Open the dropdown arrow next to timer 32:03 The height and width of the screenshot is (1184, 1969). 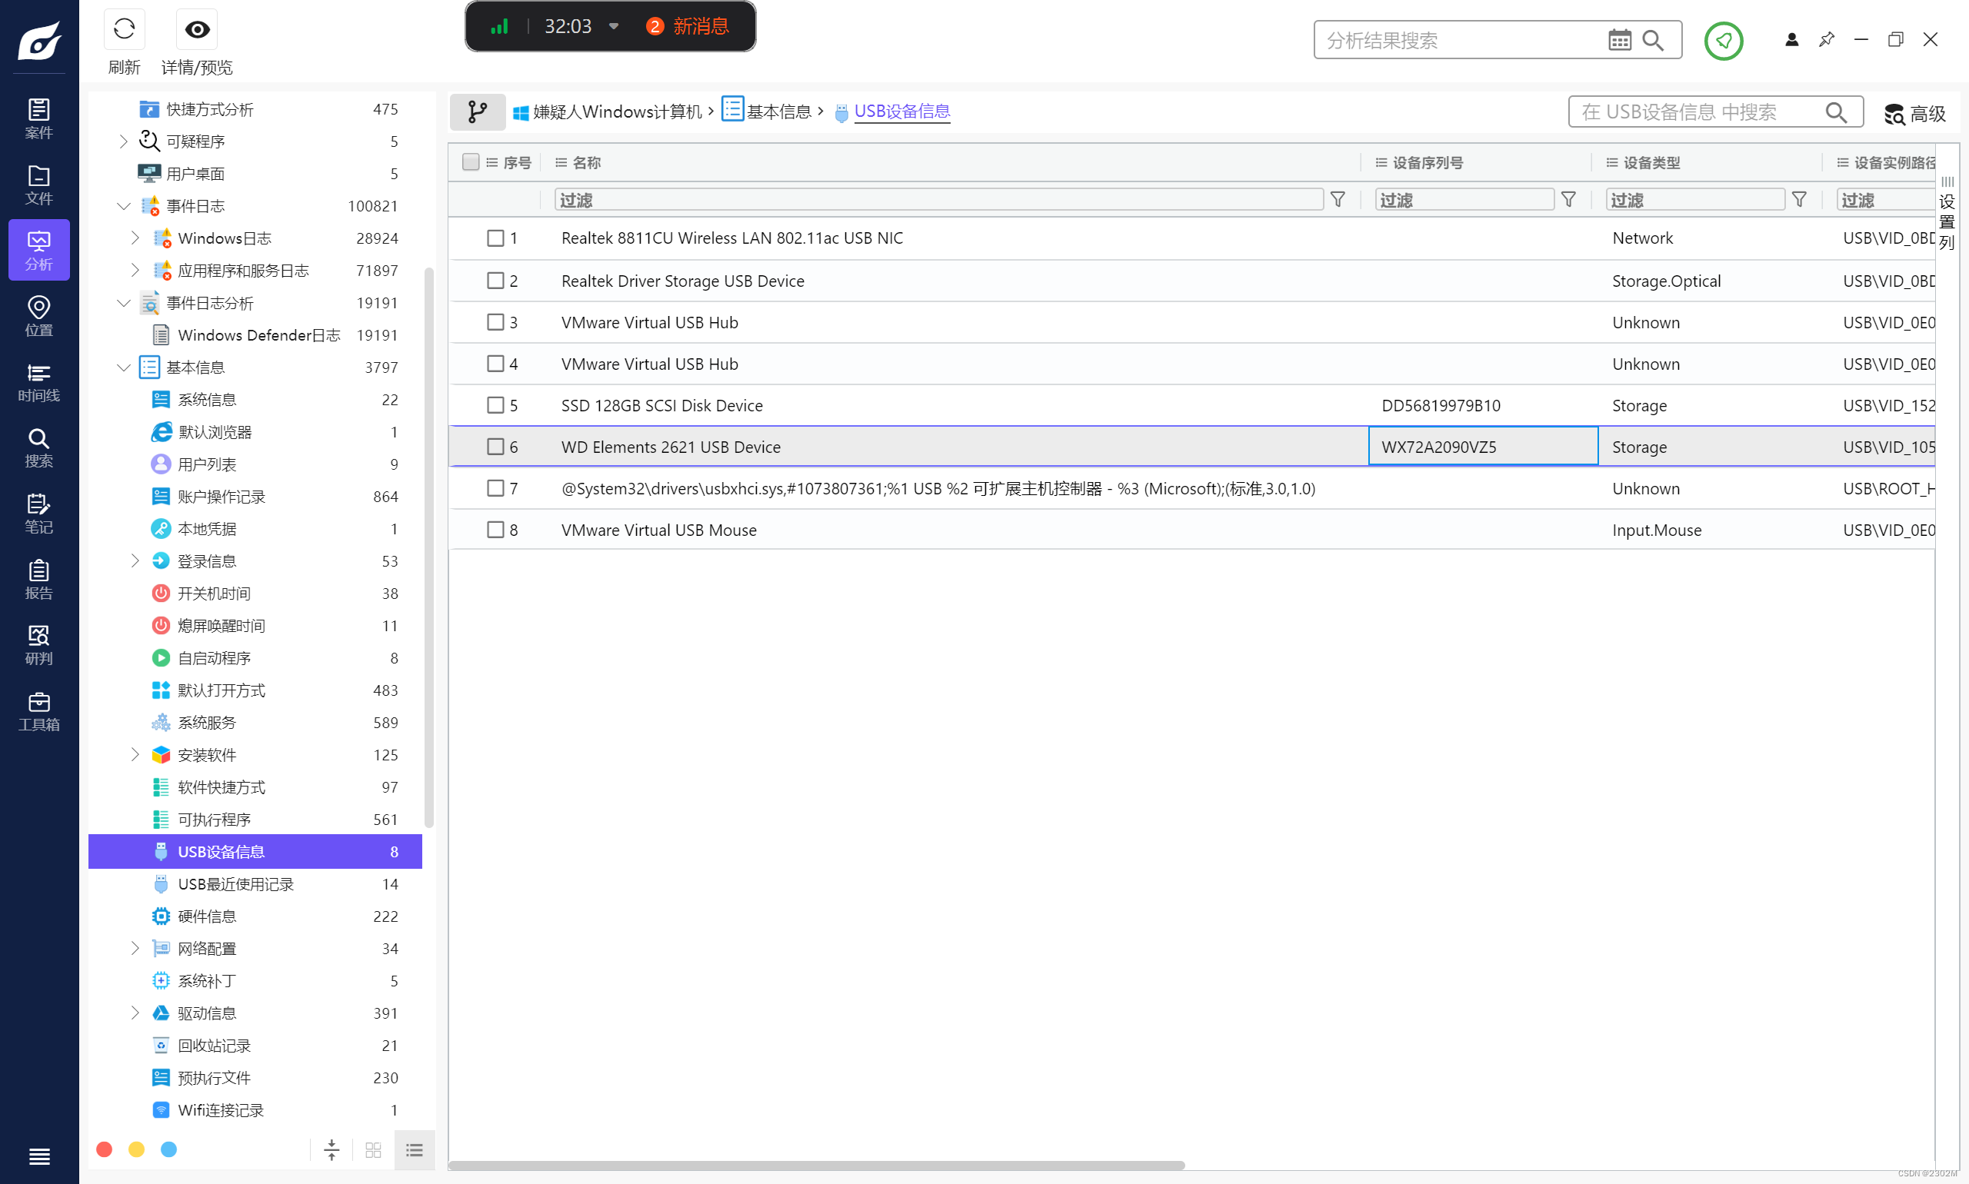point(614,26)
